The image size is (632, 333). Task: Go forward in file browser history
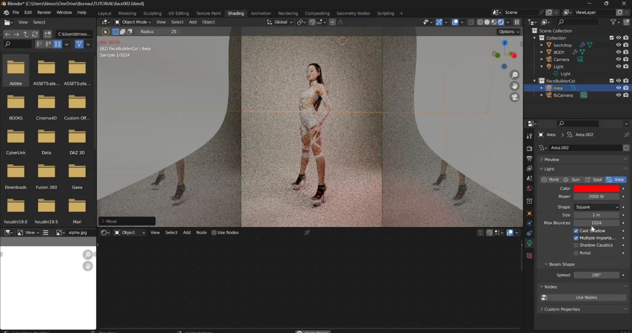tap(16, 34)
